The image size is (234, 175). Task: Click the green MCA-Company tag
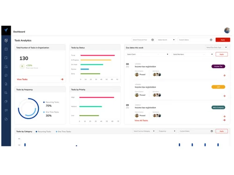click(218, 107)
